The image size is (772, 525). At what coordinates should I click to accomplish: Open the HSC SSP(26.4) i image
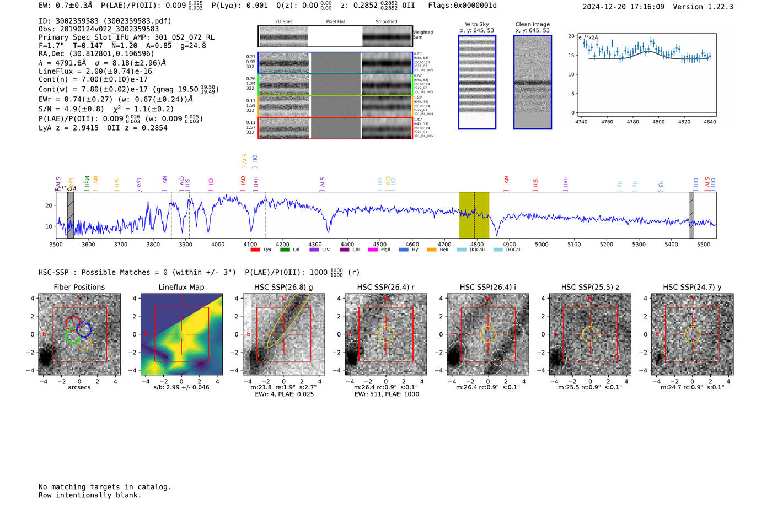coord(488,334)
